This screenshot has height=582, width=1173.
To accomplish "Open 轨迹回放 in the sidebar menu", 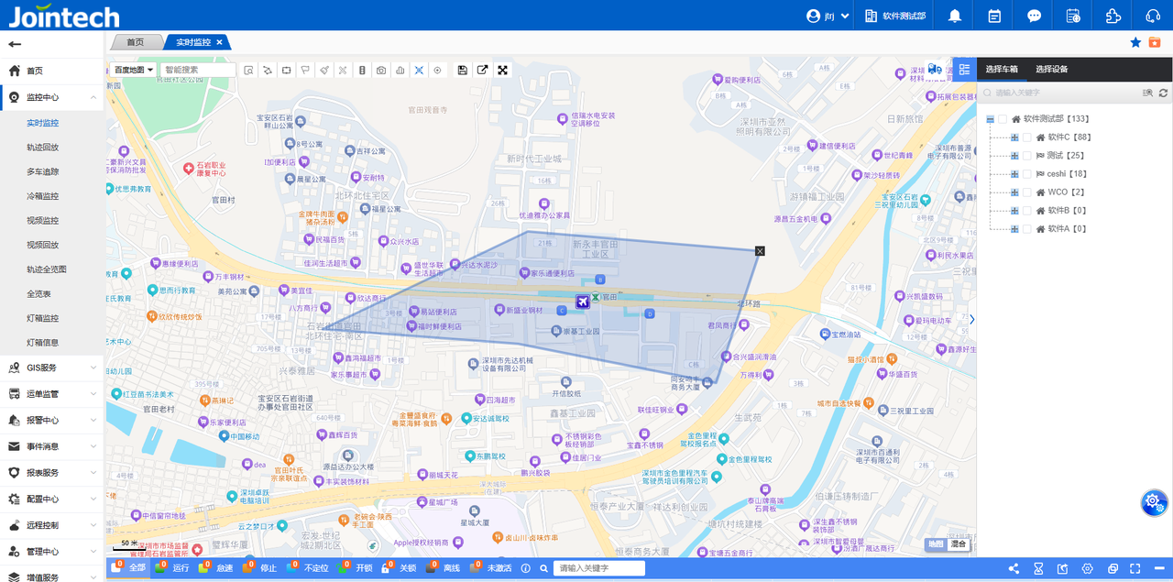I will tap(42, 148).
